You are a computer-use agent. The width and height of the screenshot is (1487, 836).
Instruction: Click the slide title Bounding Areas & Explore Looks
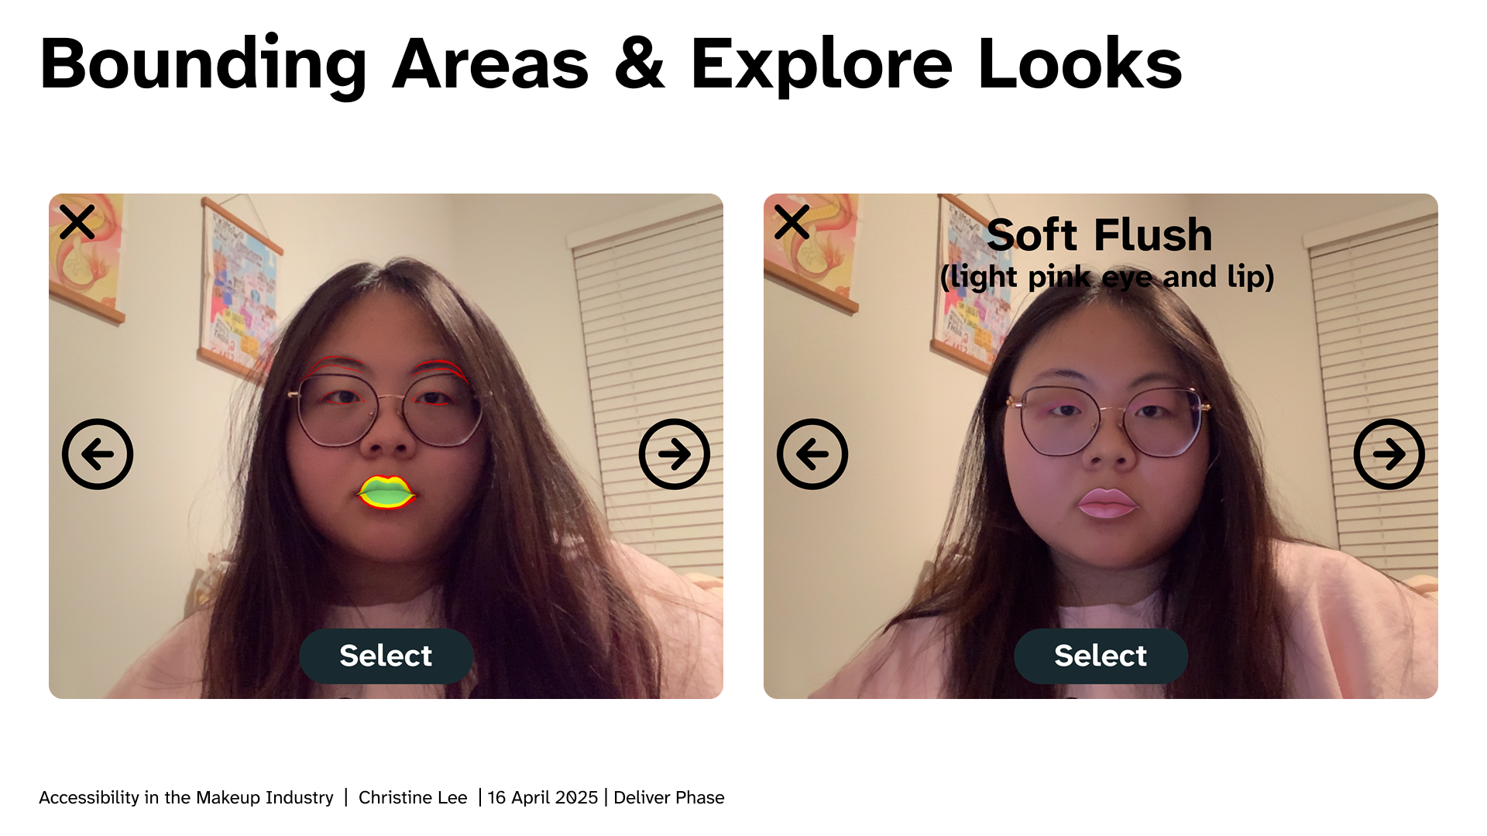(x=611, y=64)
